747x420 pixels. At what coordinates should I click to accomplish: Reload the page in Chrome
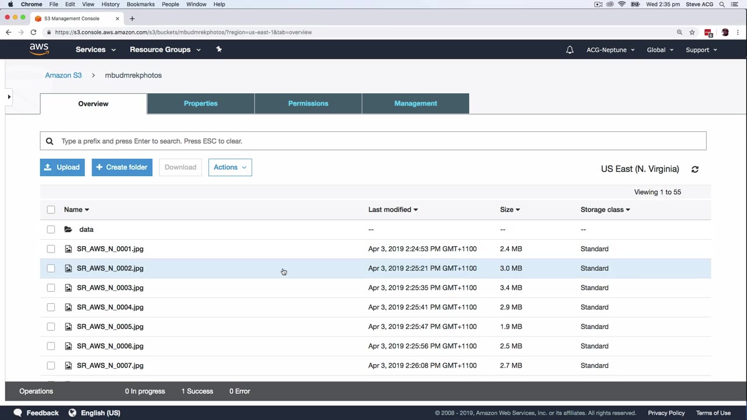[33, 32]
